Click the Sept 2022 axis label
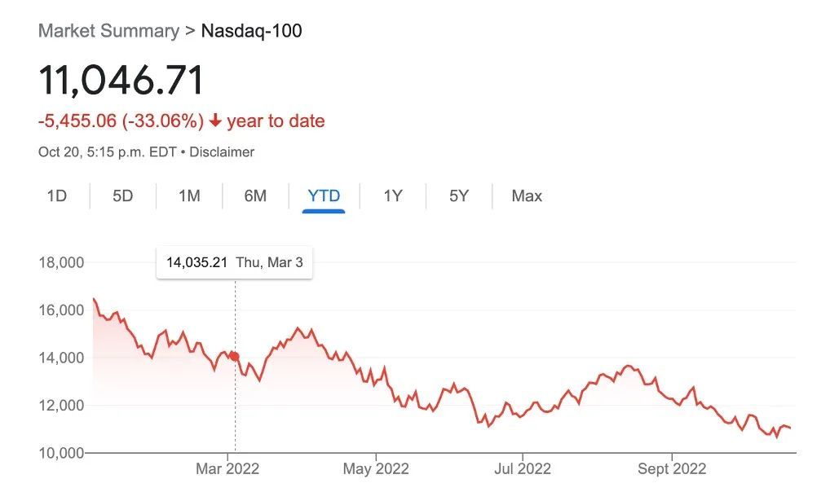 tap(672, 469)
